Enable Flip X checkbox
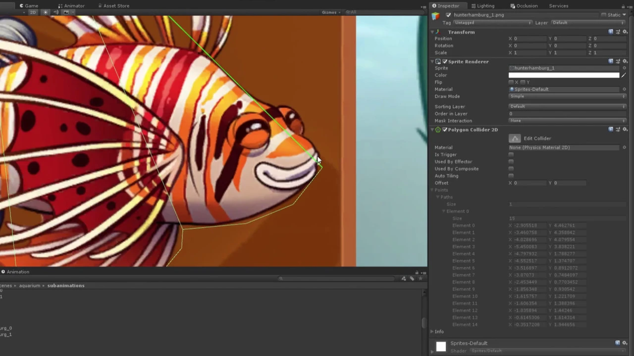 [x=511, y=82]
